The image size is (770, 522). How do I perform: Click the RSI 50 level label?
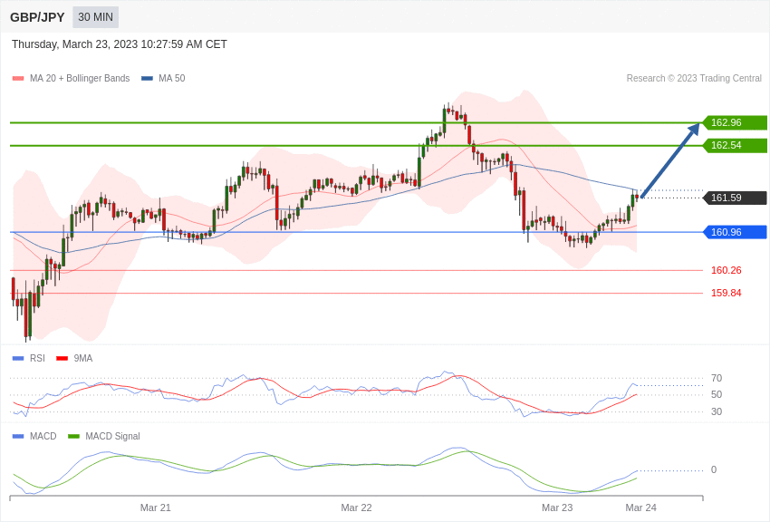click(717, 394)
